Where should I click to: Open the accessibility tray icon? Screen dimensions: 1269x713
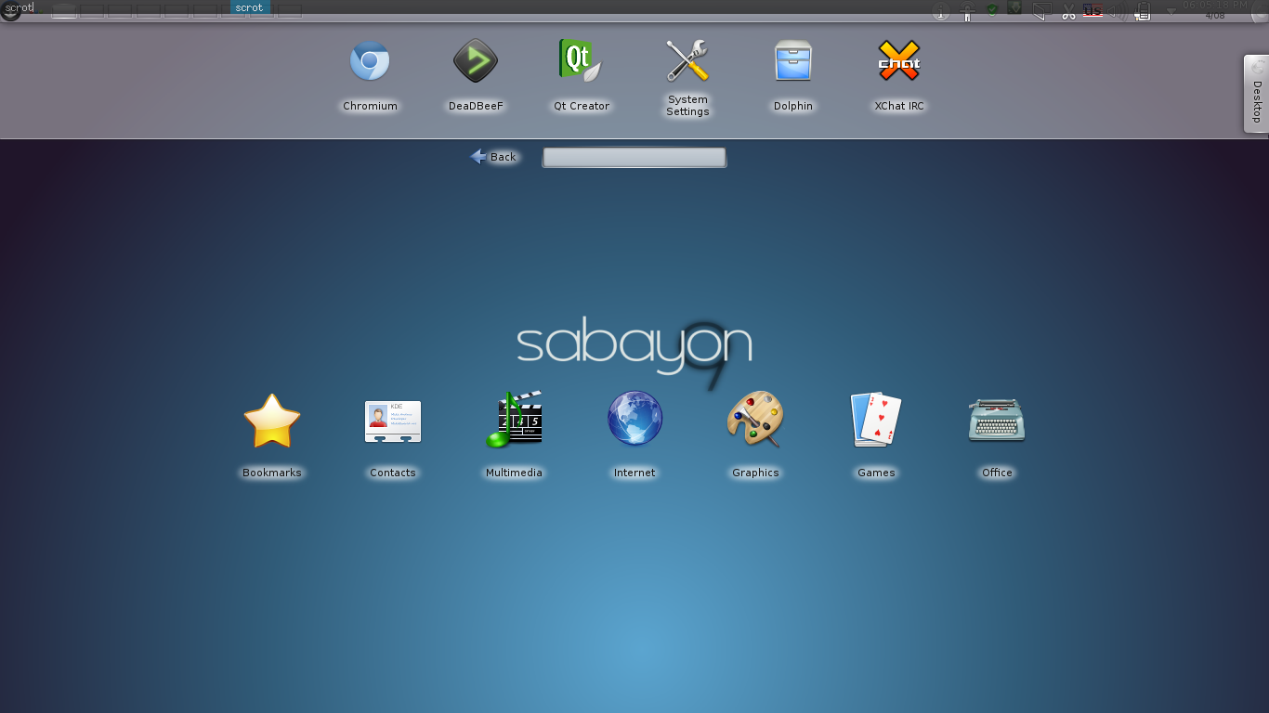(x=967, y=11)
